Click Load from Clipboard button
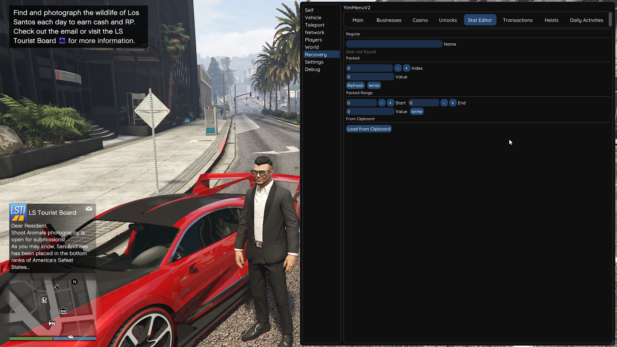This screenshot has width=617, height=347. tap(369, 129)
